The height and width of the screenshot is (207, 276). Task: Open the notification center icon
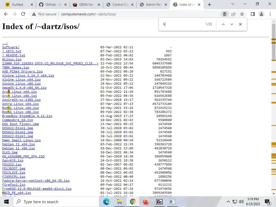coord(268,202)
